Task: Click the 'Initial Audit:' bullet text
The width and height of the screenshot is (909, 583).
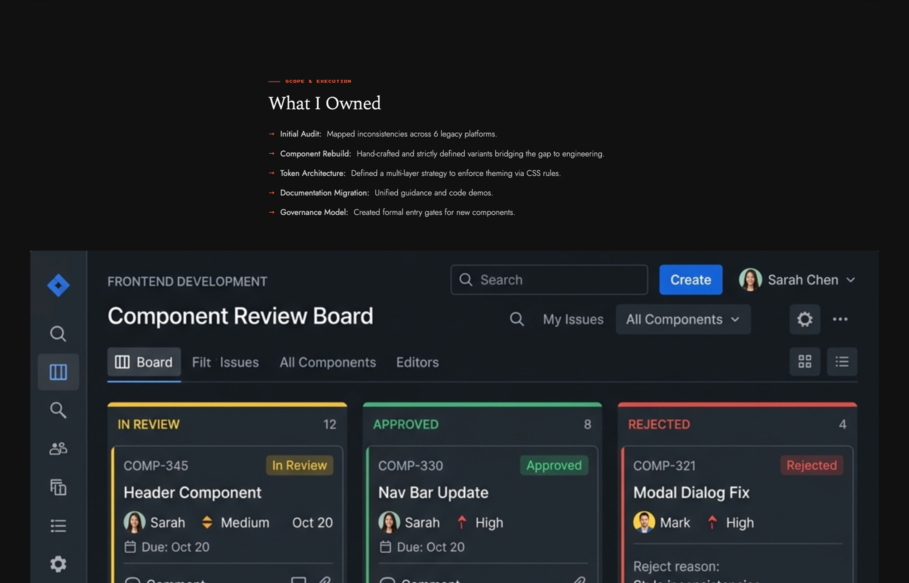Action: coord(301,134)
